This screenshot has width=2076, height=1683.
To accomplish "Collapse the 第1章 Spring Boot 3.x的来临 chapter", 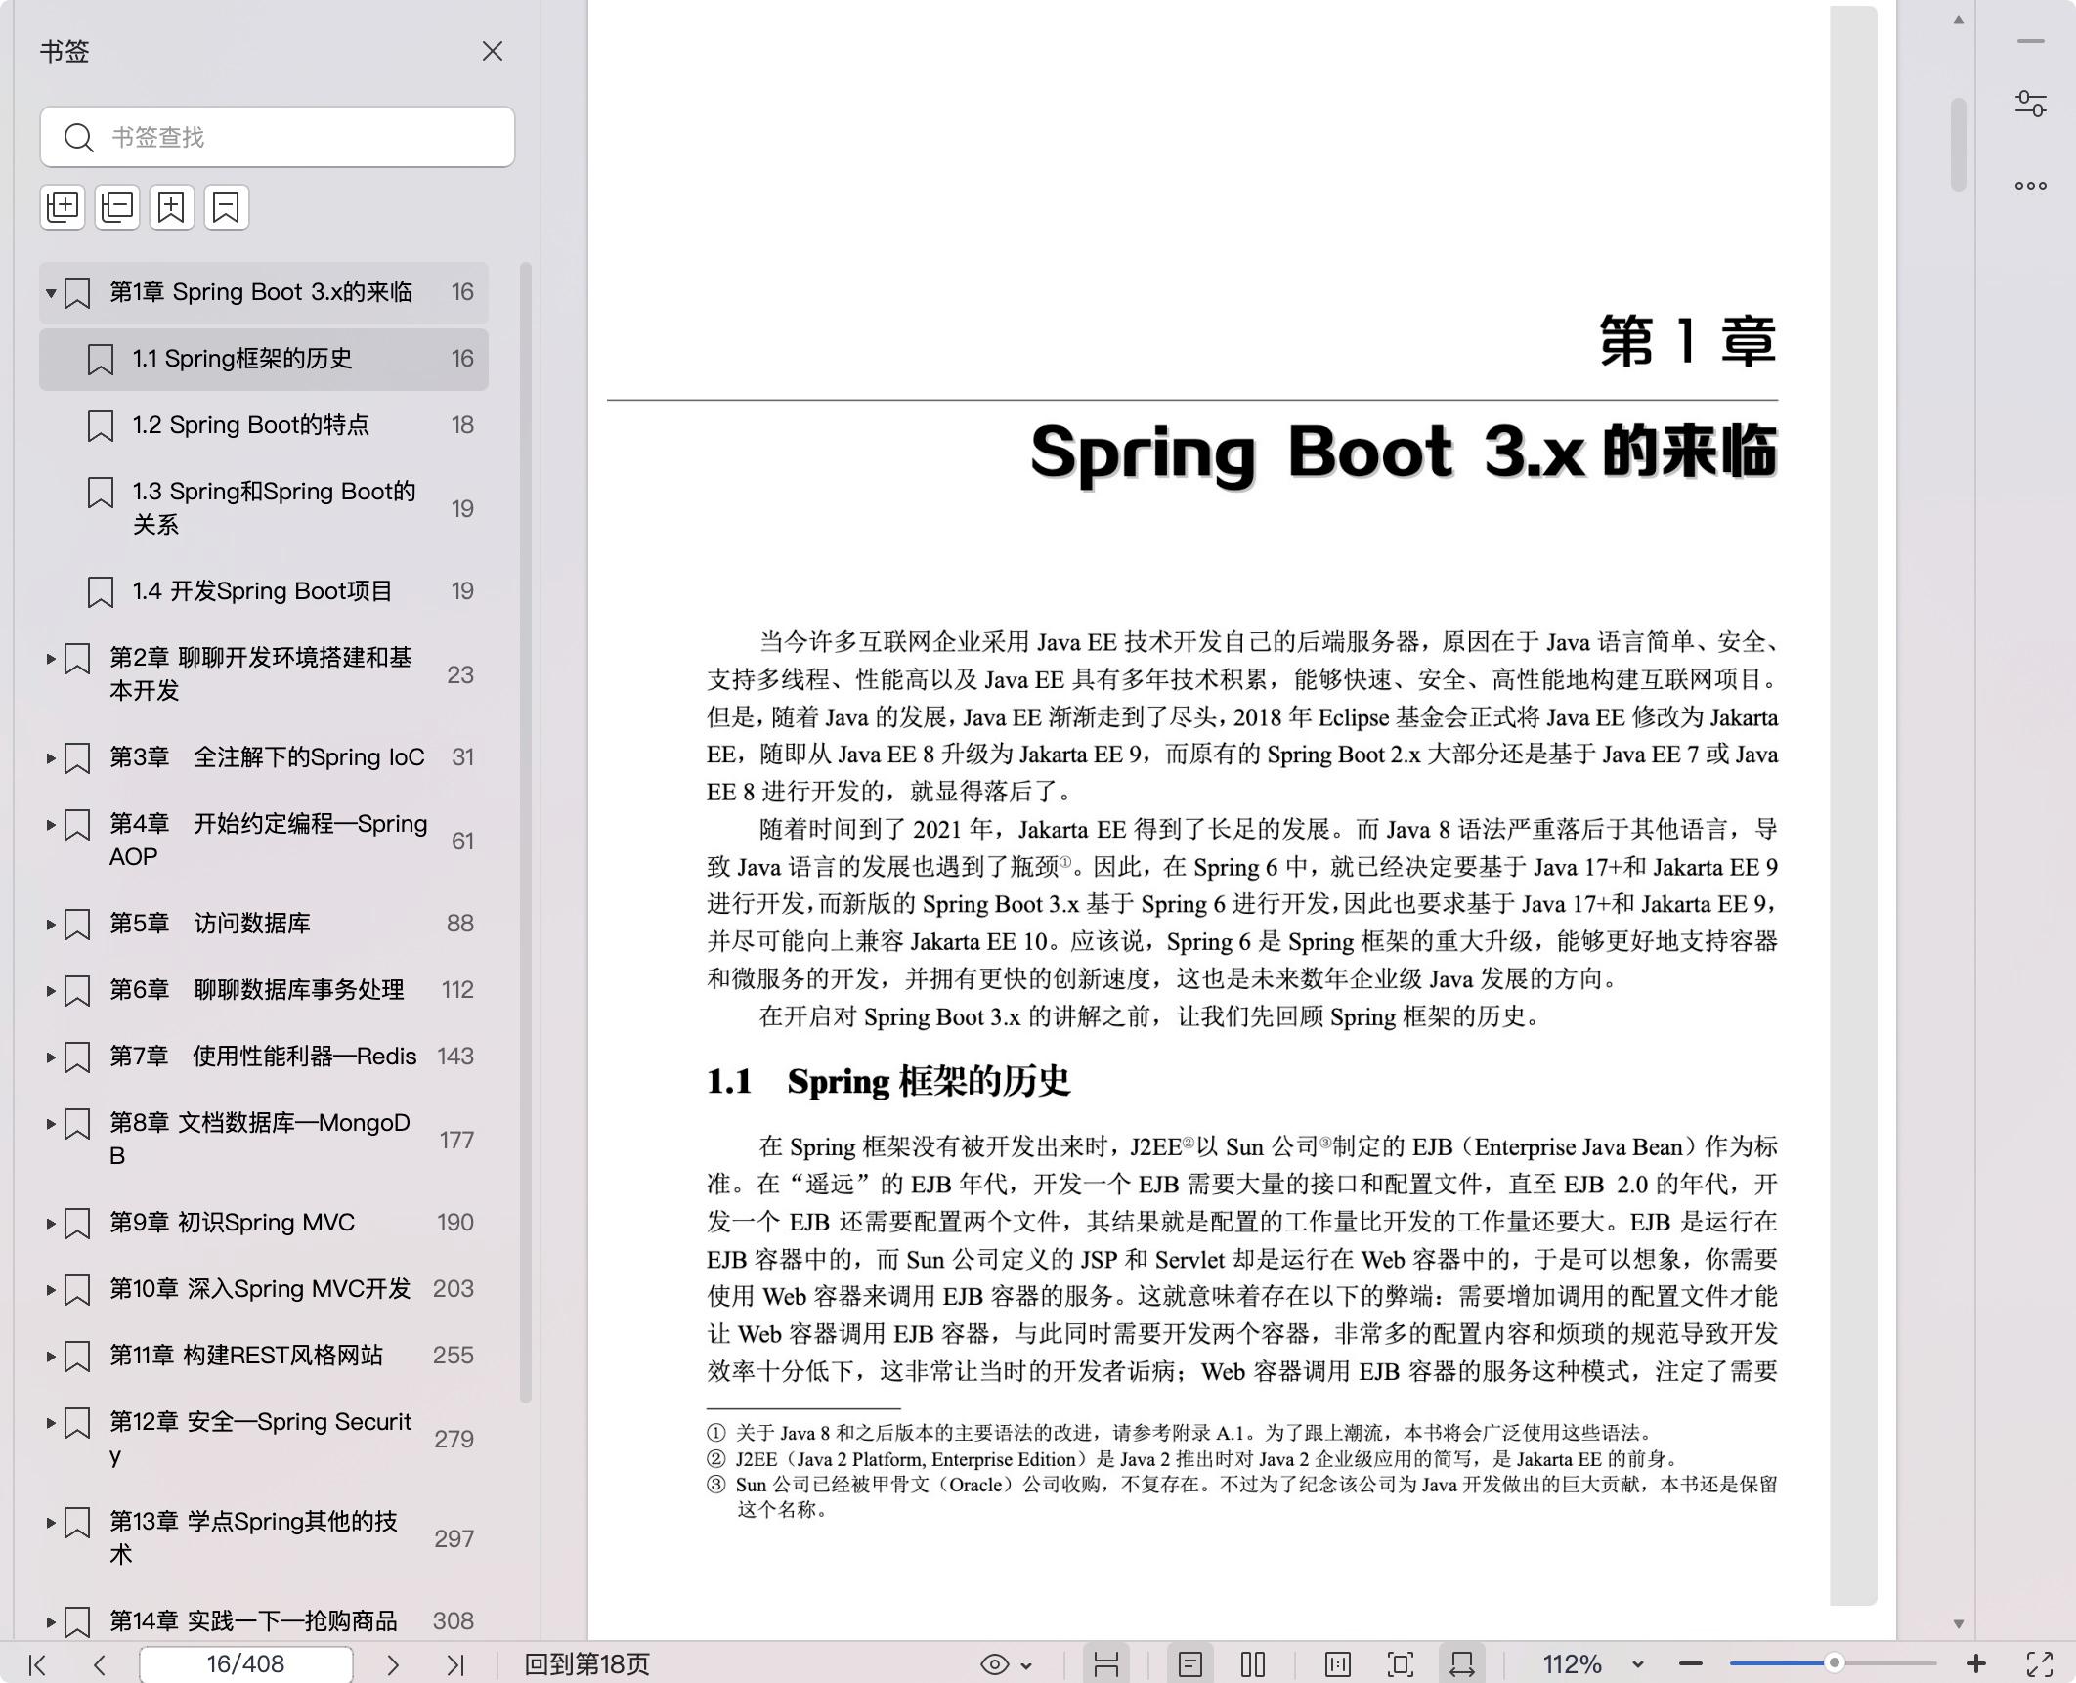I will [x=51, y=292].
